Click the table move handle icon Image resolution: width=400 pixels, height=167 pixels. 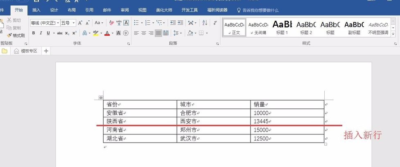[x=100, y=98]
